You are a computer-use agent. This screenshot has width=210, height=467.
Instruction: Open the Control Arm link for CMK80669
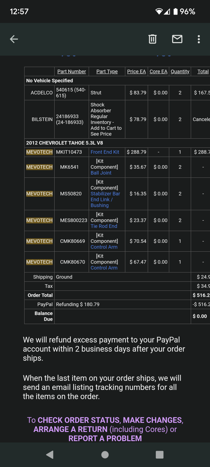pos(104,247)
